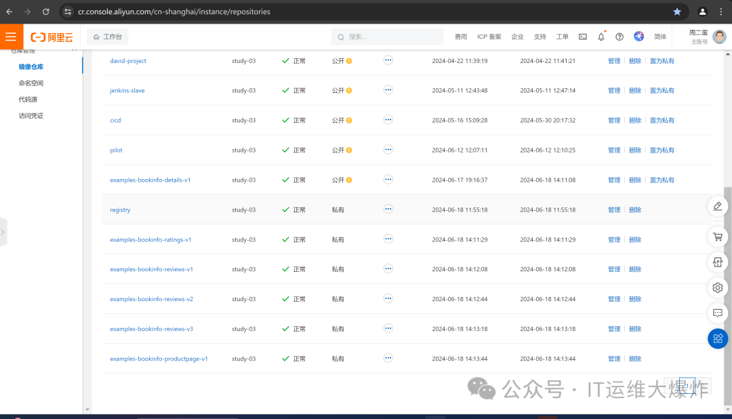
Task: Open 访问凭证 in the sidebar
Action: pyautogui.click(x=30, y=116)
